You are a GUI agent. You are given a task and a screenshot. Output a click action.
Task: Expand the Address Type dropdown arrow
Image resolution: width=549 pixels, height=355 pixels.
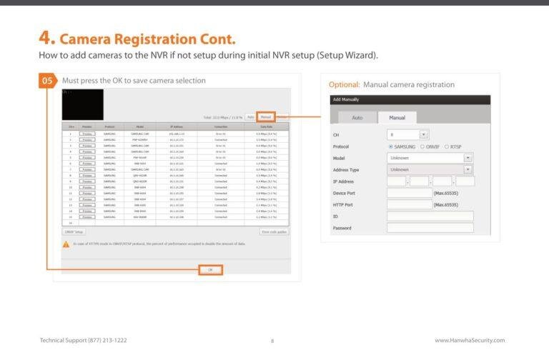pos(468,169)
